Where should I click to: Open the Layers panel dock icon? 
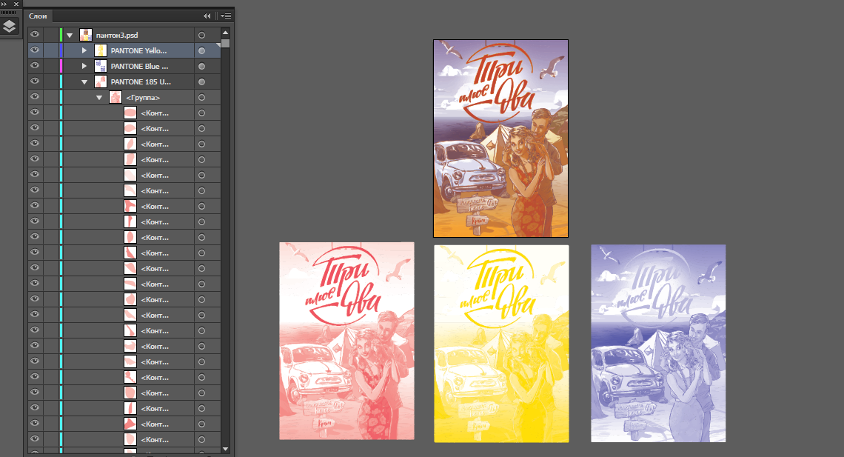[x=9, y=26]
